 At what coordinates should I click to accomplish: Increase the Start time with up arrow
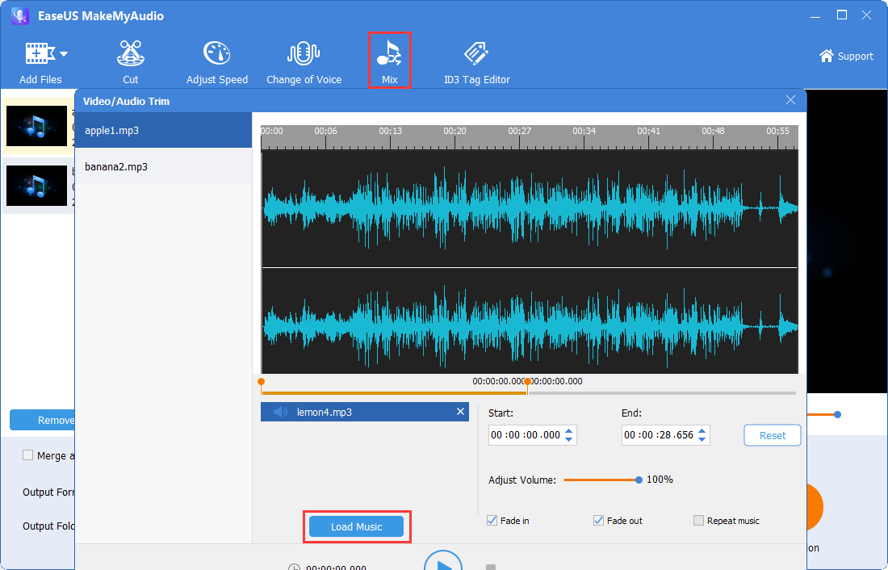(x=569, y=431)
